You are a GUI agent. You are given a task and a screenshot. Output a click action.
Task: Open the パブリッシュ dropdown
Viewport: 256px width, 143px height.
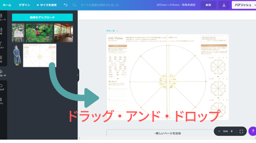(244, 5)
